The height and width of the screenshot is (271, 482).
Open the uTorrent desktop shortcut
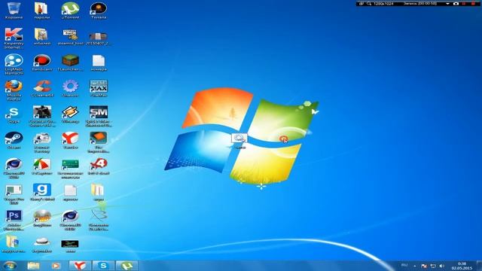click(70, 11)
